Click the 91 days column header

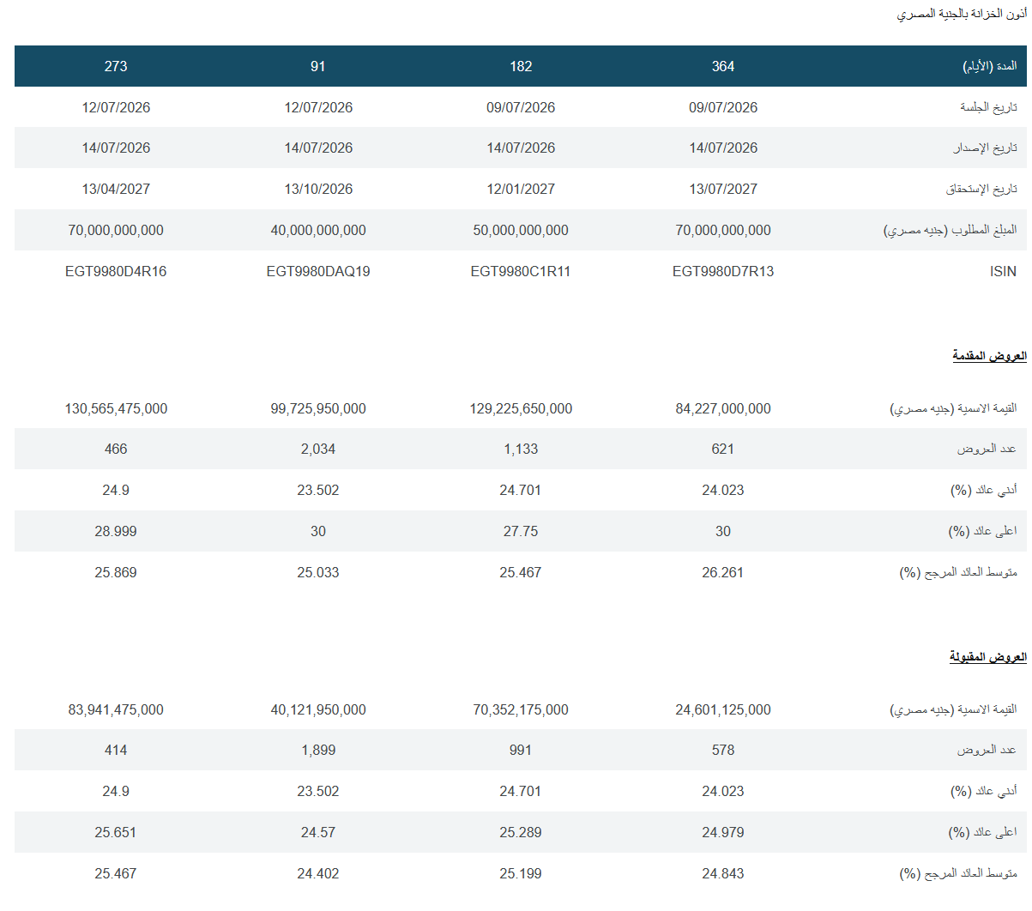[x=318, y=66]
